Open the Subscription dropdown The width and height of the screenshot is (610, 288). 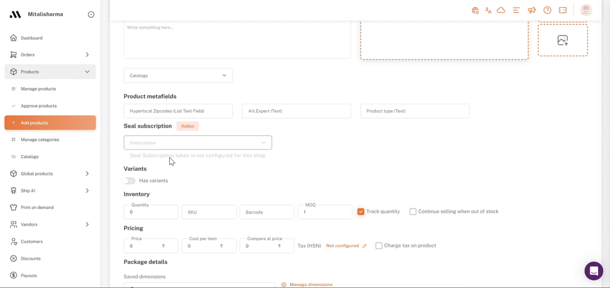[198, 143]
